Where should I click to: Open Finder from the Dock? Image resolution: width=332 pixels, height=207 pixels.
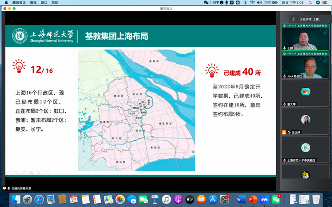click(x=16, y=199)
